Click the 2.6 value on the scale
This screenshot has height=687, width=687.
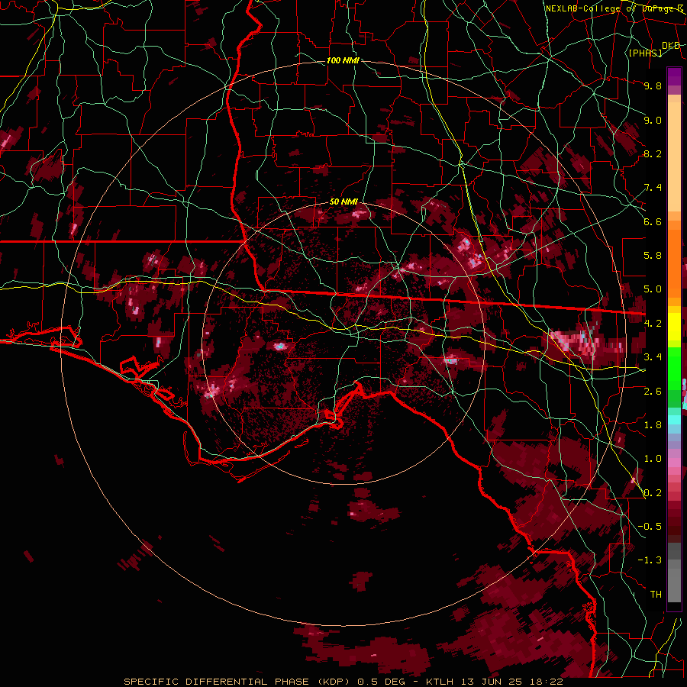point(653,392)
